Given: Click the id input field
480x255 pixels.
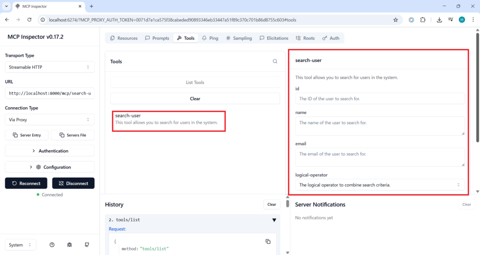Looking at the screenshot, I should tap(380, 98).
